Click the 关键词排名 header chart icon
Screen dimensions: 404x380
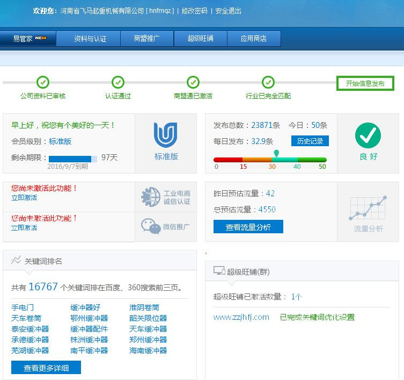(x=16, y=261)
